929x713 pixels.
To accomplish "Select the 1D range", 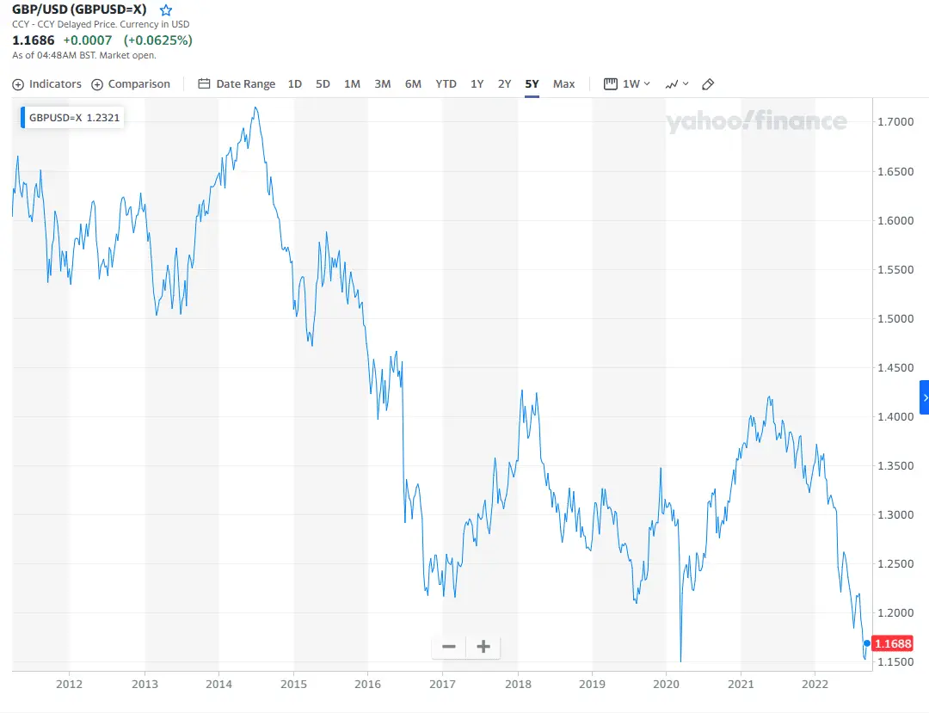I will 295,84.
